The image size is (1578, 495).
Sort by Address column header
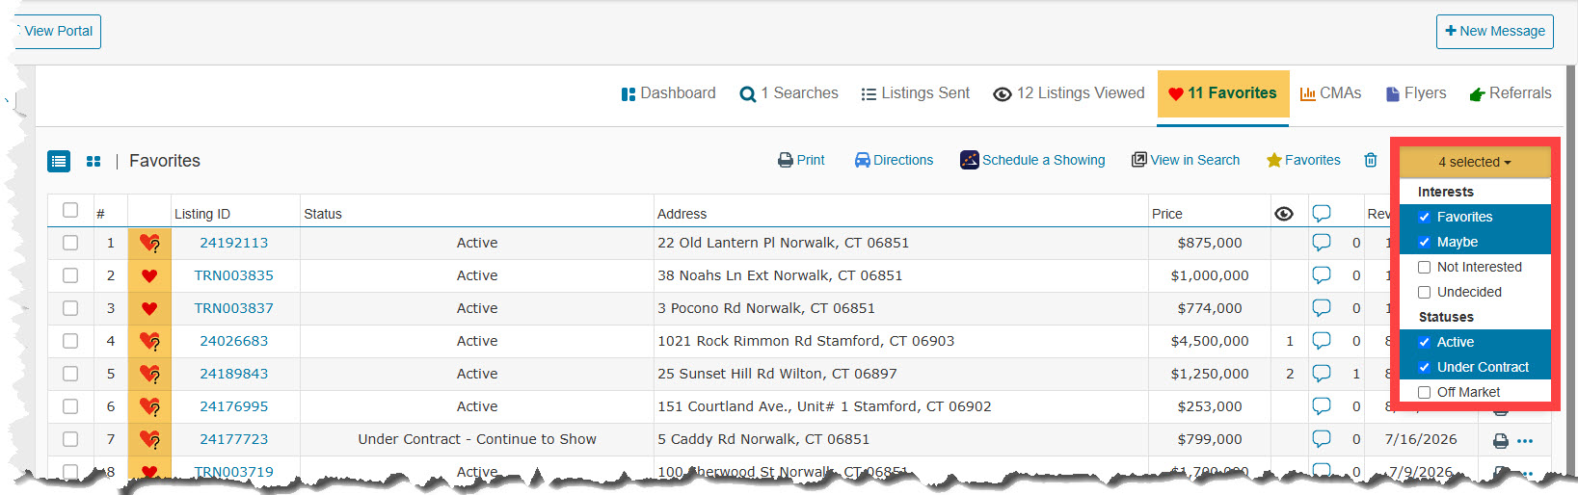(682, 214)
